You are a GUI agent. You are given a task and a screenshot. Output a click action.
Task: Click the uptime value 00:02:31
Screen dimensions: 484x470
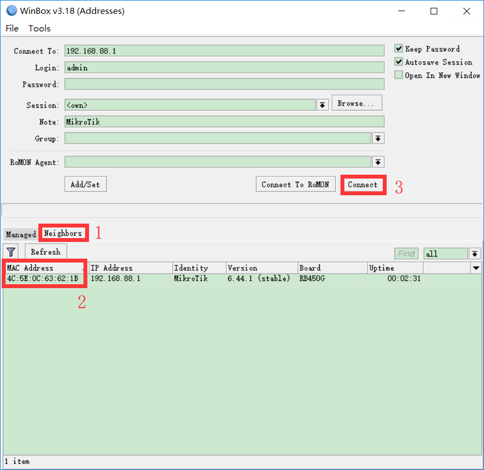click(404, 279)
